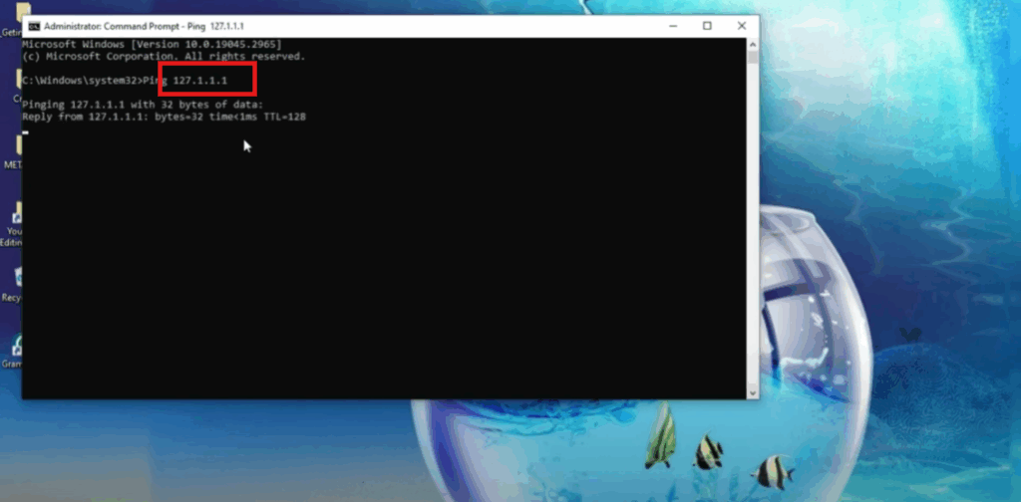Minimize the Command Prompt window
This screenshot has width=1021, height=502.
673,26
